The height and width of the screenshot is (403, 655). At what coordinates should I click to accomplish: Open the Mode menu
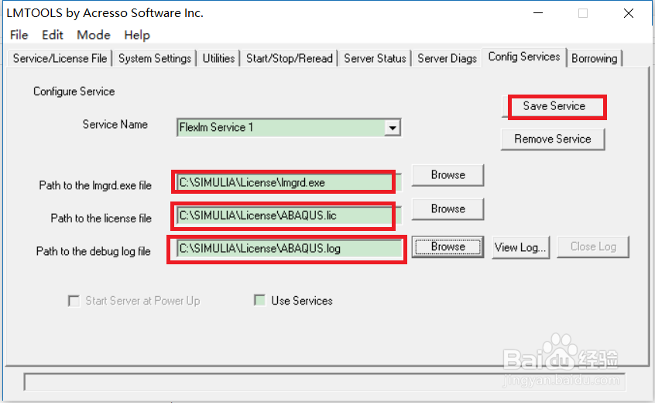[x=94, y=35]
